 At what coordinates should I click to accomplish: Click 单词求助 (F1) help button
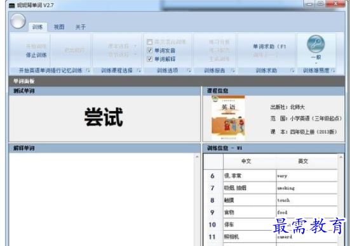pyautogui.click(x=269, y=46)
